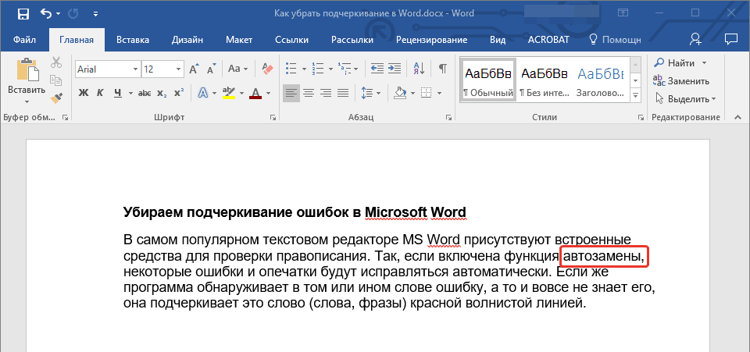Toggle paragraph marks (¶) display

[x=442, y=69]
